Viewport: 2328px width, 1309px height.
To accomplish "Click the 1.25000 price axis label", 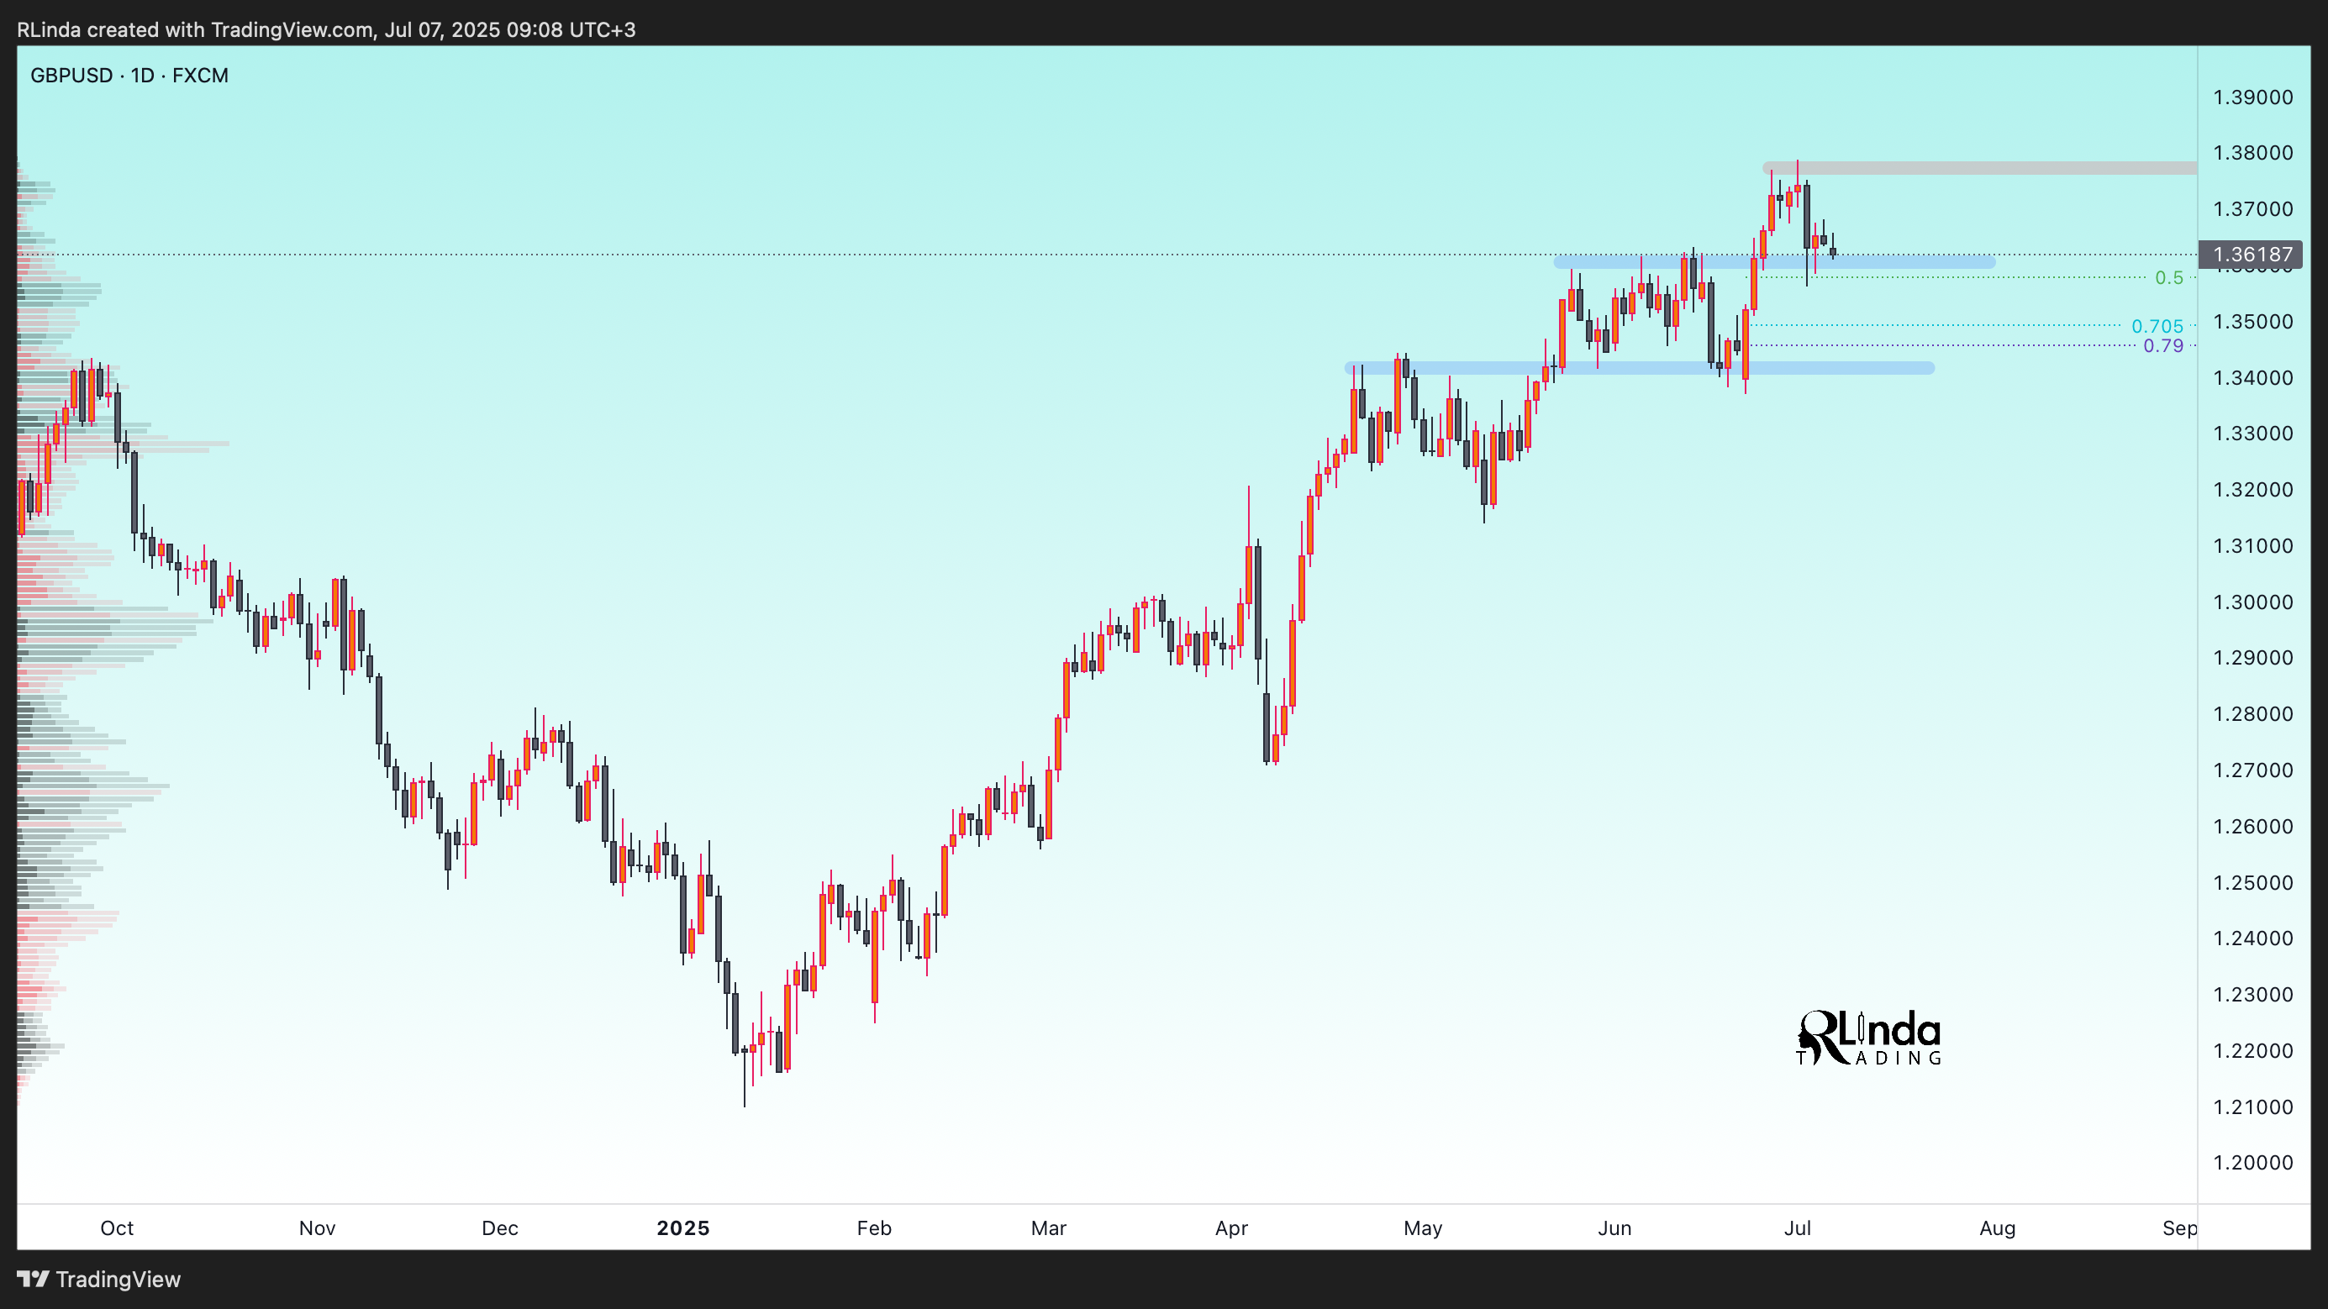I will (2252, 882).
